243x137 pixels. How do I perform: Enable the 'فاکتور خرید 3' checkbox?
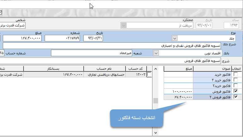(x=235, y=80)
